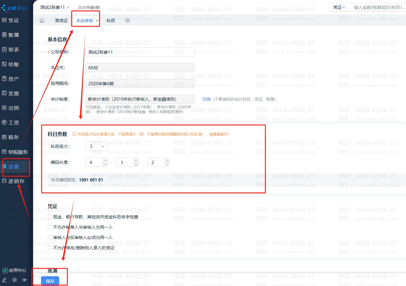
Task: Go to 税务 in the sidebar
Action: (11, 137)
